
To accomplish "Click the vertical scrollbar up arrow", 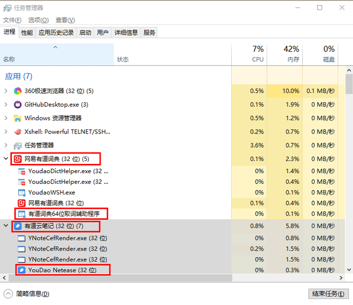I will pos(349,70).
